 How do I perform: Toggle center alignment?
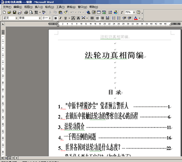click(97, 18)
